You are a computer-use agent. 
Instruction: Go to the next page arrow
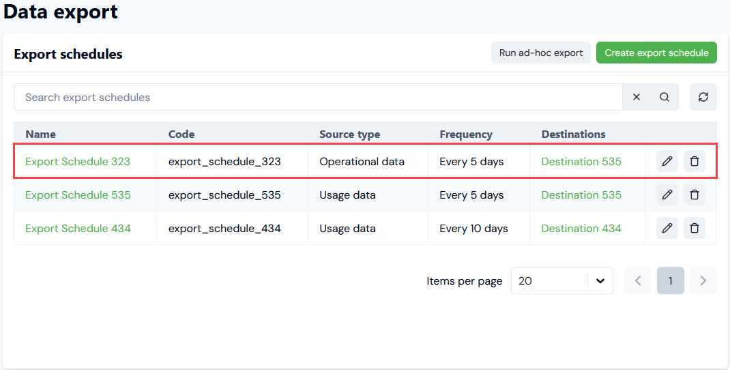pos(703,281)
